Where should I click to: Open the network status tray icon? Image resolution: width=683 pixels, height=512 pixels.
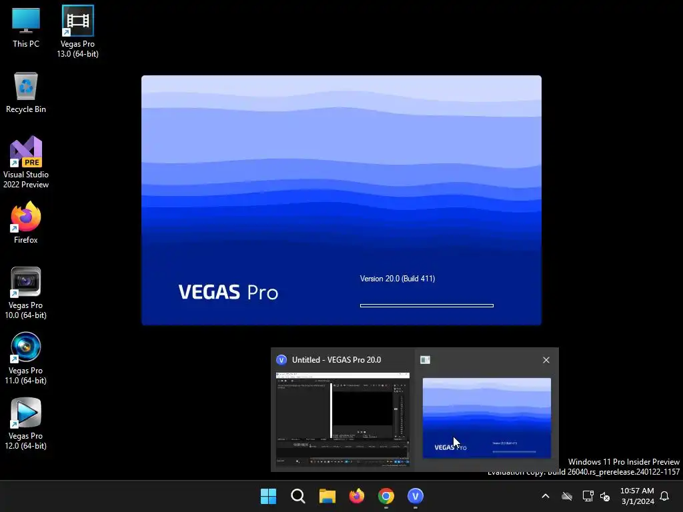[x=588, y=496]
